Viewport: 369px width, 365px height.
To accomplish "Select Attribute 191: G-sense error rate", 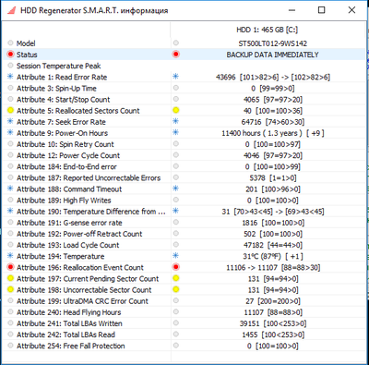I will coord(69,223).
